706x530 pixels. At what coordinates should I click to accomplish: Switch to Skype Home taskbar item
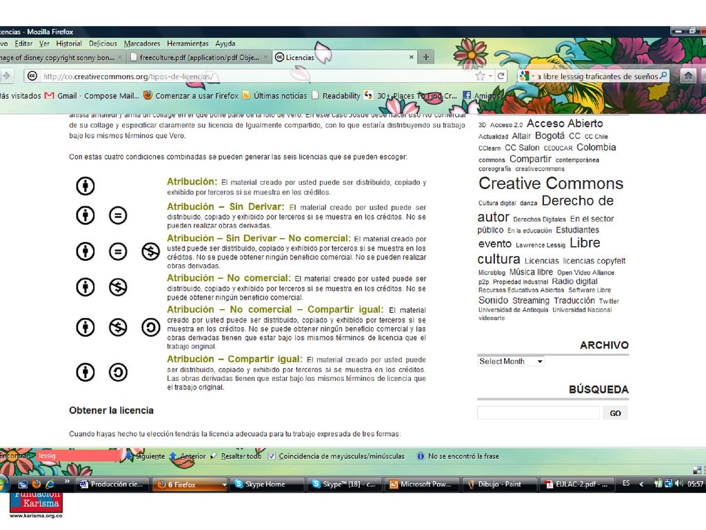[266, 484]
